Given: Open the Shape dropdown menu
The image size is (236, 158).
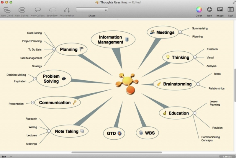Looking at the screenshot, I should [x=92, y=10].
